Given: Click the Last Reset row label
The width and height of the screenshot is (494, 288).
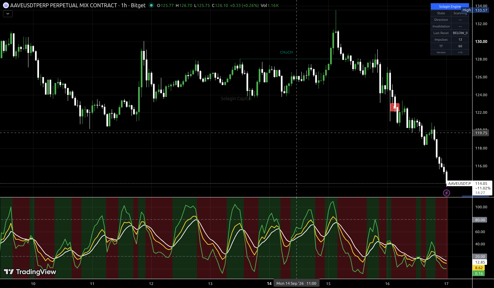Looking at the screenshot, I should (441, 33).
